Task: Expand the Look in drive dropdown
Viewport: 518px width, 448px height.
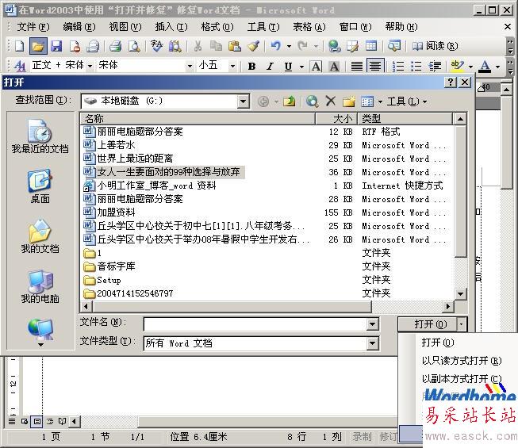Action: [244, 101]
